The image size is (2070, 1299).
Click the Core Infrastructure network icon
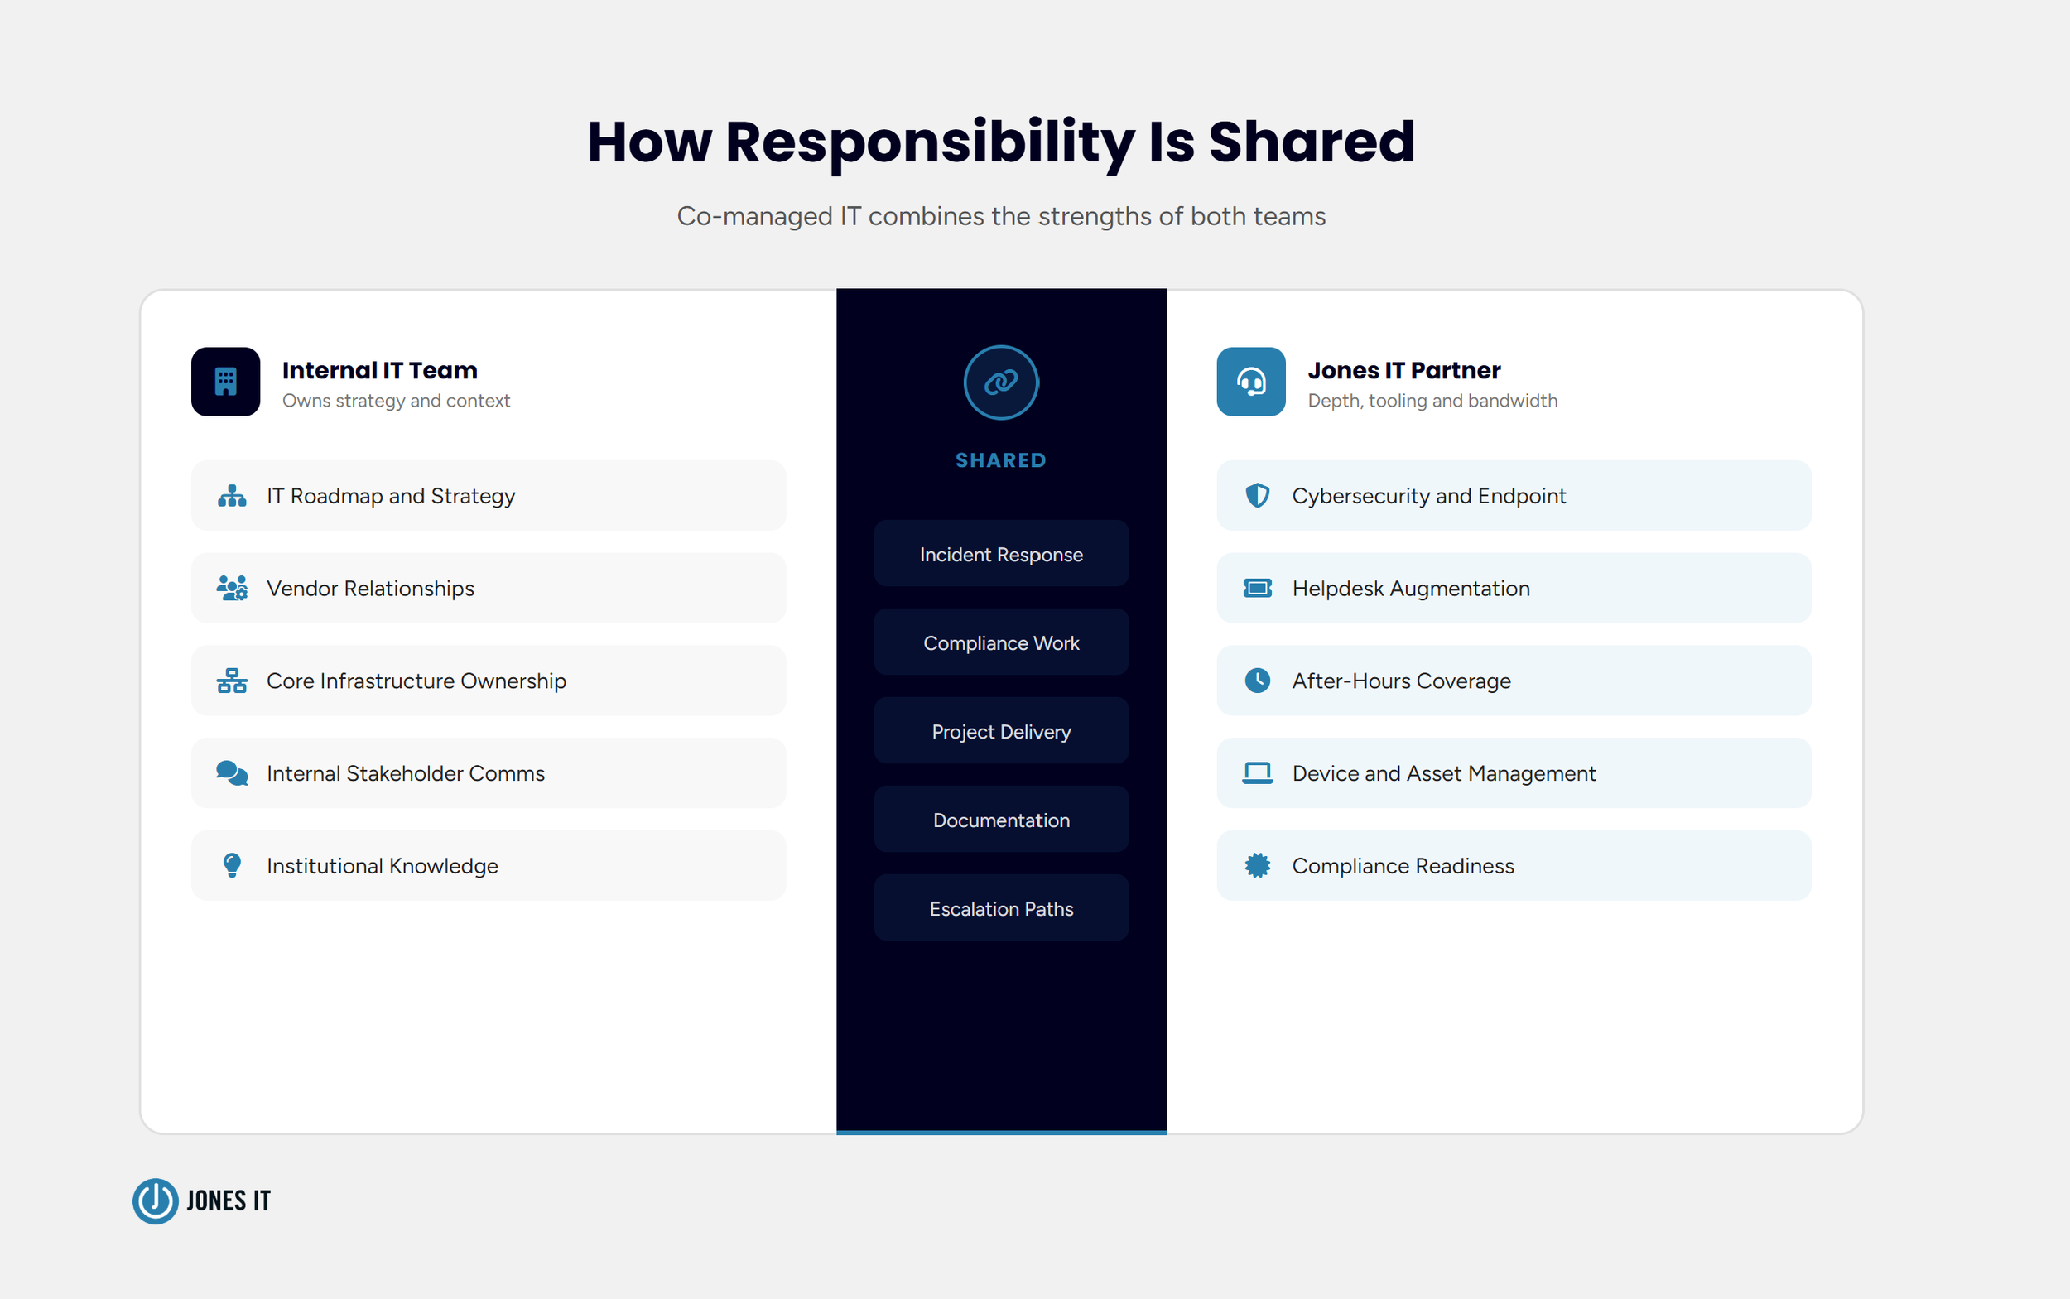232,681
